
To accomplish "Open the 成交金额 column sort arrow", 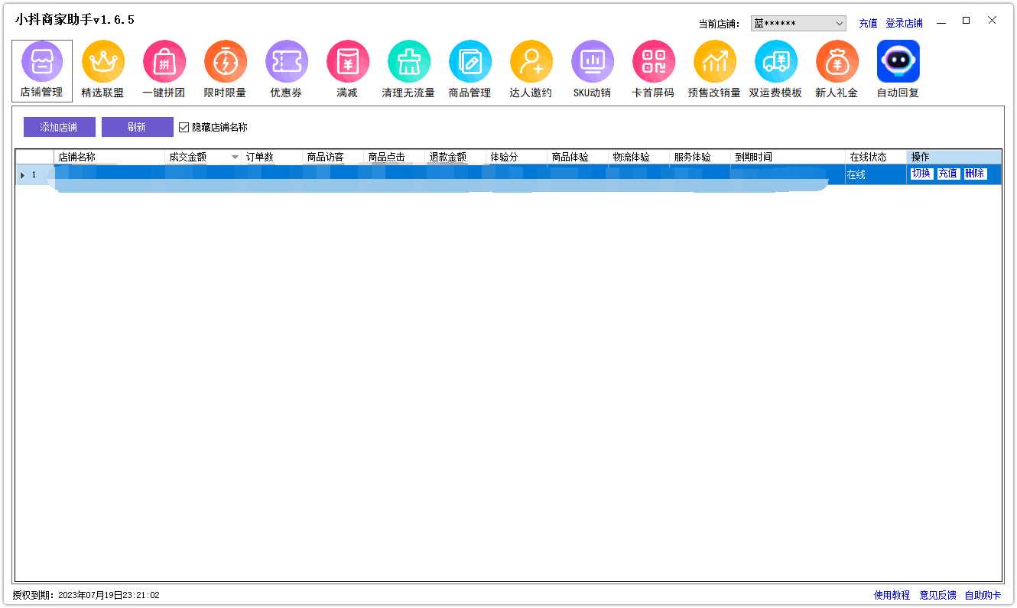I will point(235,158).
